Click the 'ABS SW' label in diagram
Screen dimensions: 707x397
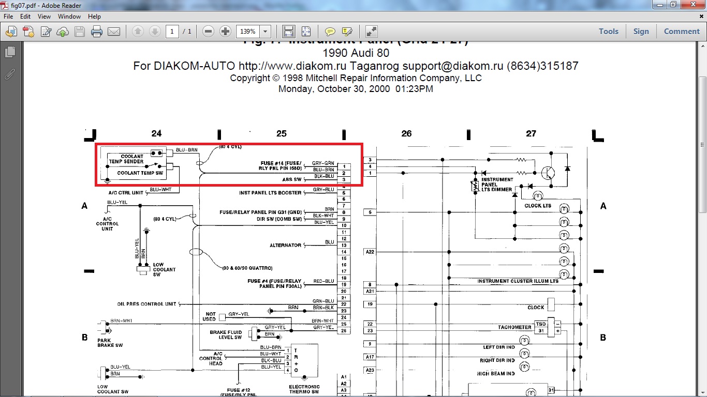pyautogui.click(x=292, y=180)
